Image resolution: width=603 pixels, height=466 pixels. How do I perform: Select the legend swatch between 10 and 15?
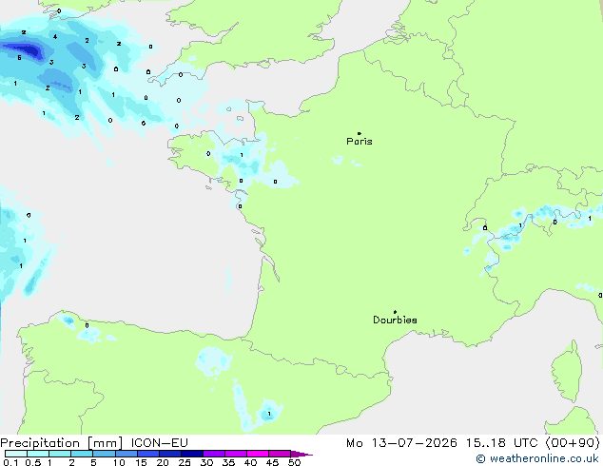[126, 454]
